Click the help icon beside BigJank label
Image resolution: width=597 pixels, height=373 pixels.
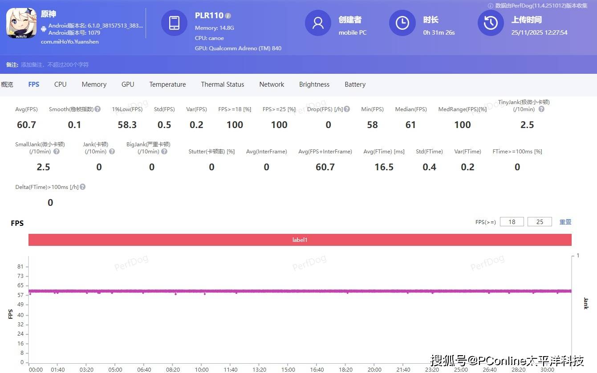click(x=164, y=151)
